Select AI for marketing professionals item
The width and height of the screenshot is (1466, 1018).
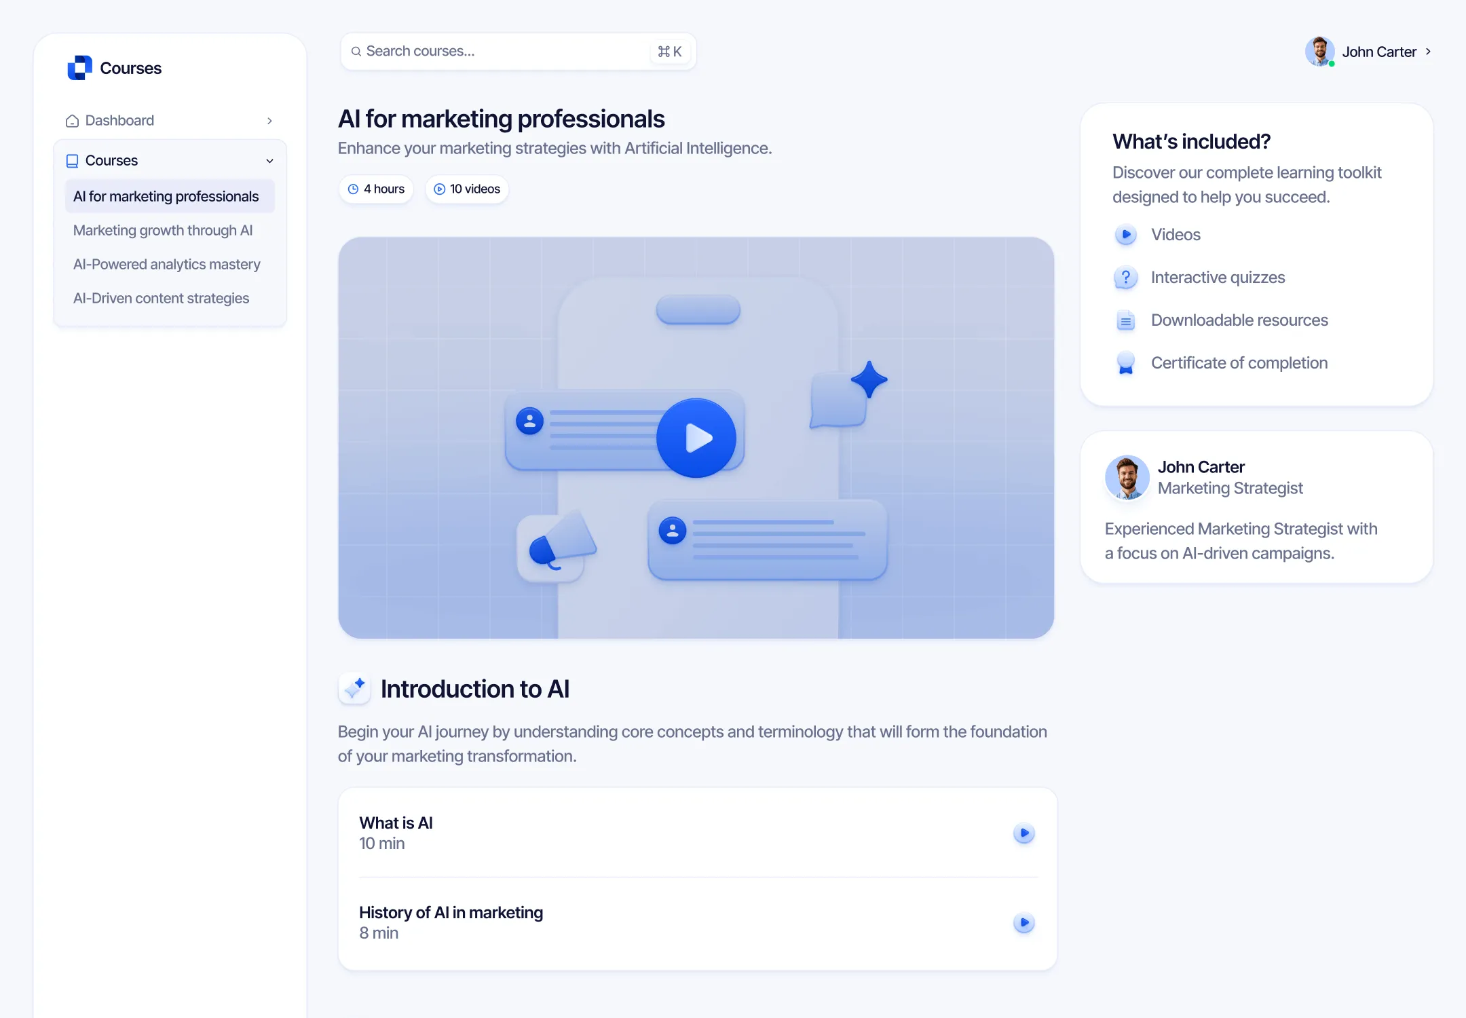click(166, 197)
